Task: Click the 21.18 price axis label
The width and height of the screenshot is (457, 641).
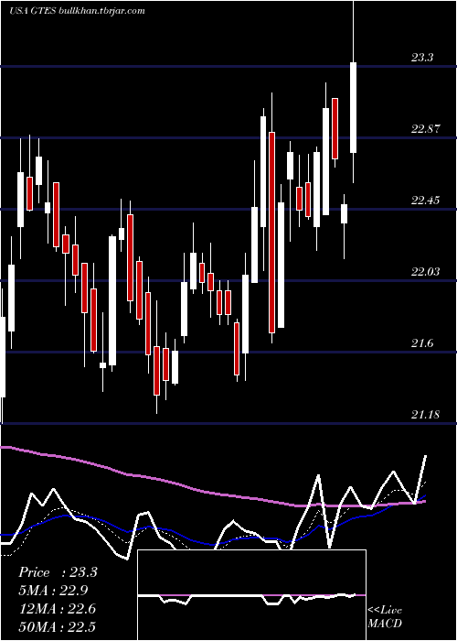Action: (x=426, y=415)
